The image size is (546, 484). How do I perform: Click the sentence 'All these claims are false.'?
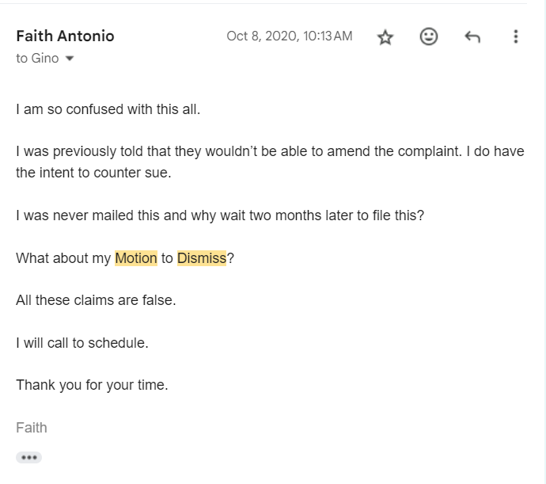[x=96, y=300]
